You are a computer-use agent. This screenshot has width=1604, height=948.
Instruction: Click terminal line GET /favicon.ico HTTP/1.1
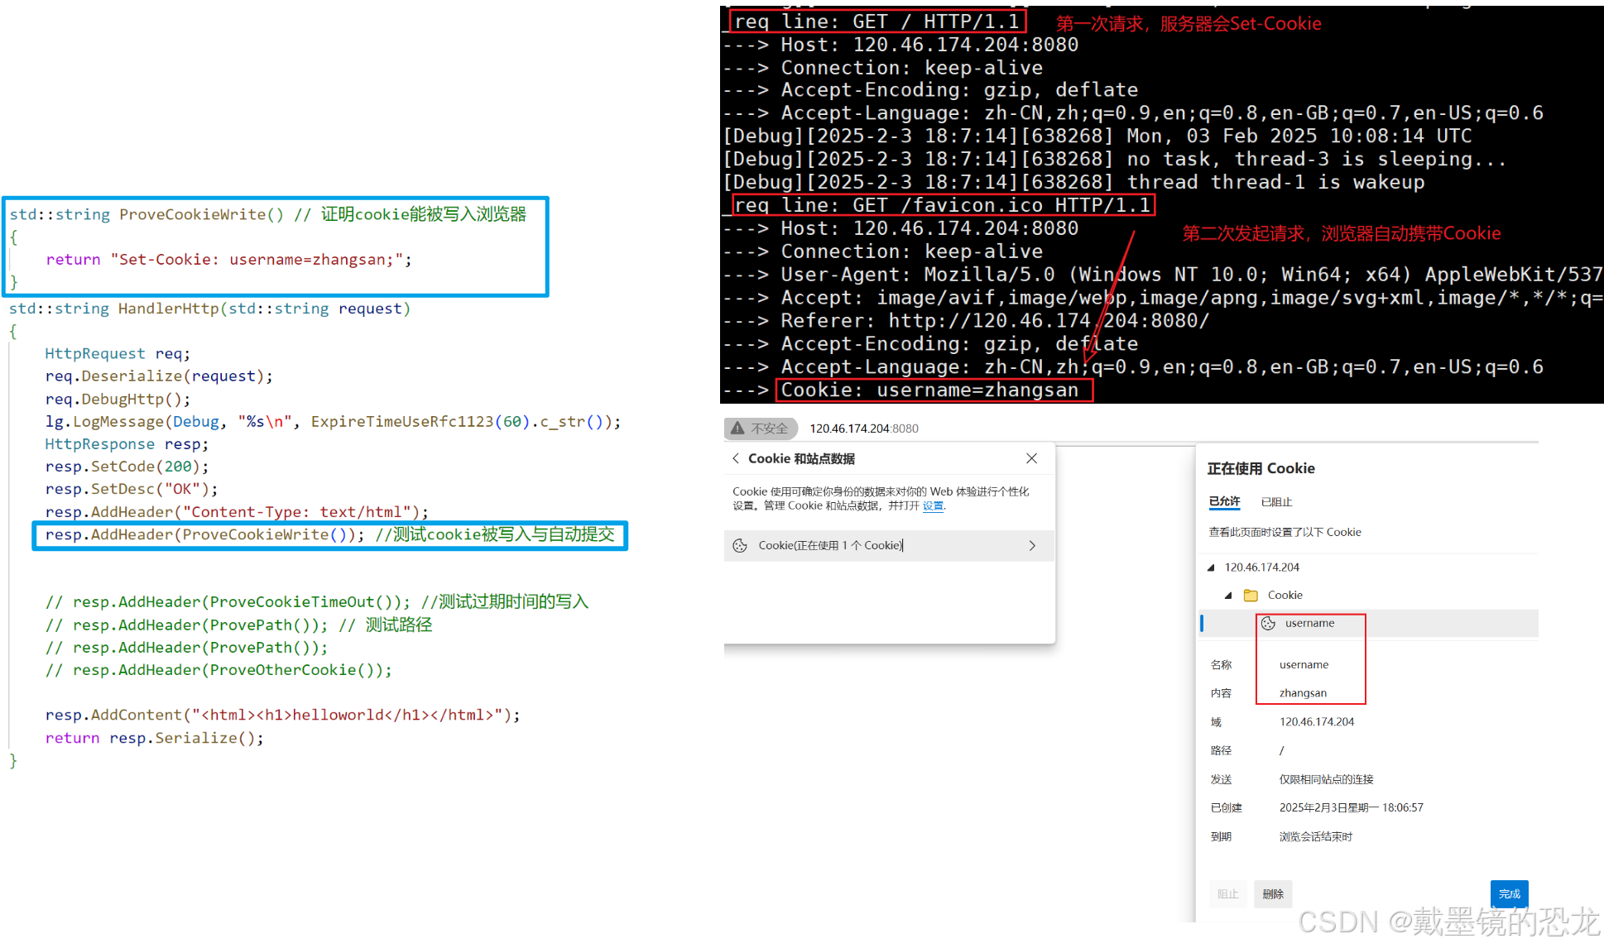943,205
